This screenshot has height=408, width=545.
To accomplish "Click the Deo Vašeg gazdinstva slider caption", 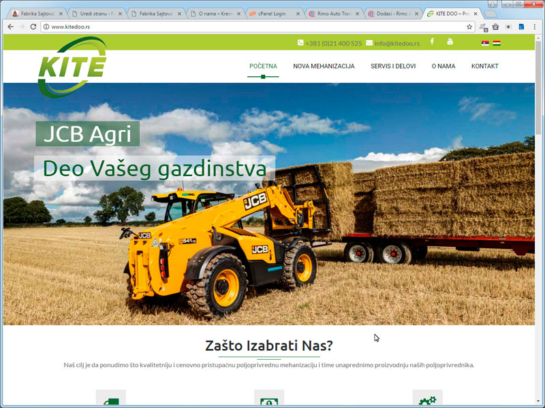I will 155,169.
